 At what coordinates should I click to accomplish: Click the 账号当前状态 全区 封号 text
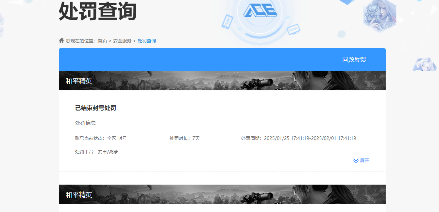click(101, 138)
